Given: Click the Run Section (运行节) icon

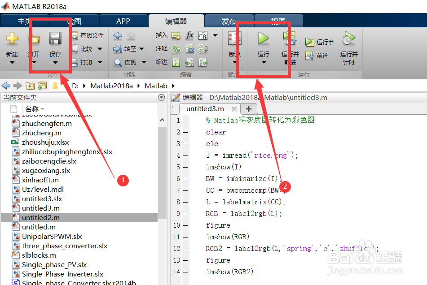Looking at the screenshot, I should 310,42.
